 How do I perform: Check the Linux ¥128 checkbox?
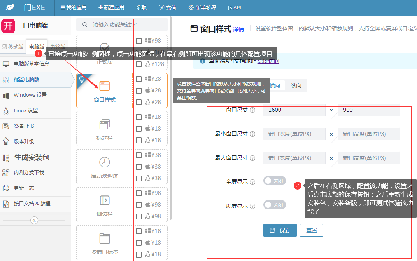[138, 64]
